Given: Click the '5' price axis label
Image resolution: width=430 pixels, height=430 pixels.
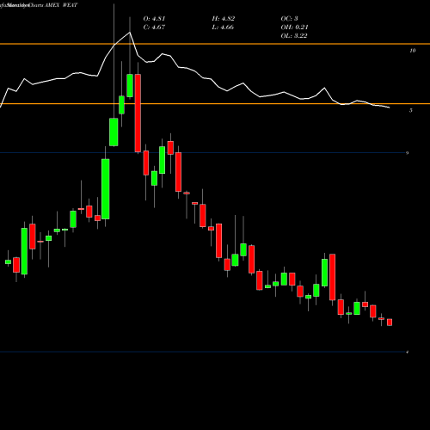Looking at the screenshot, I should tap(411, 110).
